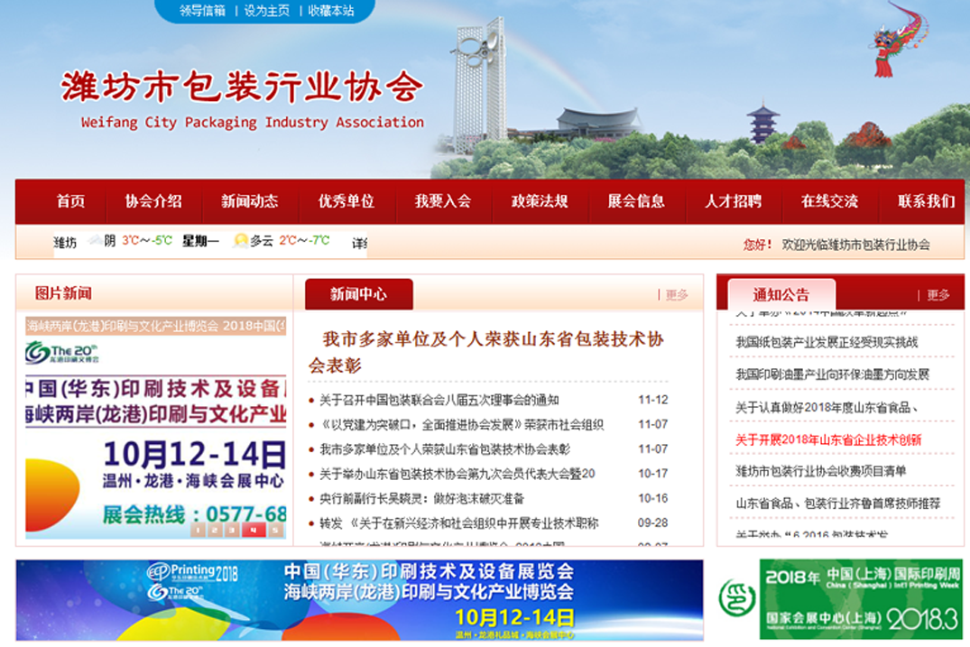Image resolution: width=970 pixels, height=647 pixels.
Task: Click 设为主页 in the top bar
Action: (266, 11)
